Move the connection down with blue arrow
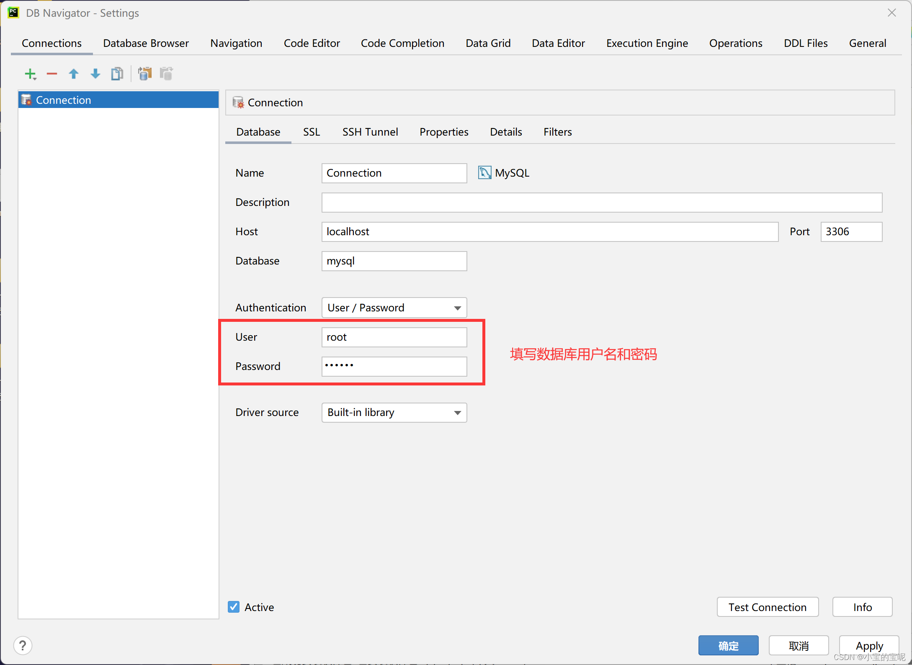This screenshot has width=912, height=665. (x=95, y=74)
